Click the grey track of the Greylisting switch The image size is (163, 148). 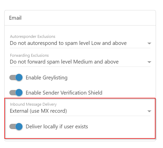pyautogui.click(x=12, y=78)
